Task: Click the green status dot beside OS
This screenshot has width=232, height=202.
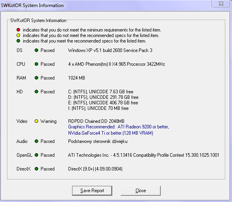Action: [x=36, y=50]
